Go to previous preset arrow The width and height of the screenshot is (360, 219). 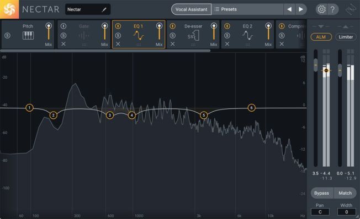tap(289, 9)
